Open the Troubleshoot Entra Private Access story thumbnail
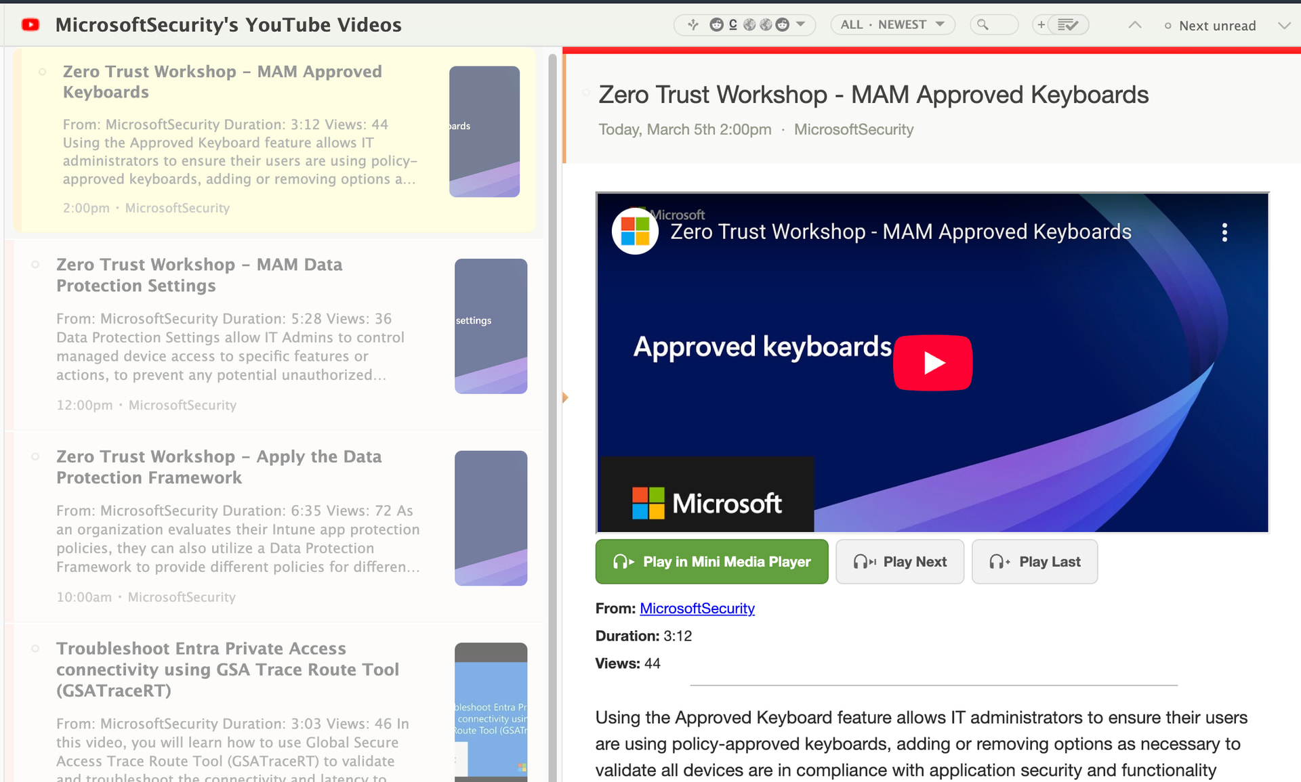Screen dimensions: 1301x782 click(x=491, y=711)
